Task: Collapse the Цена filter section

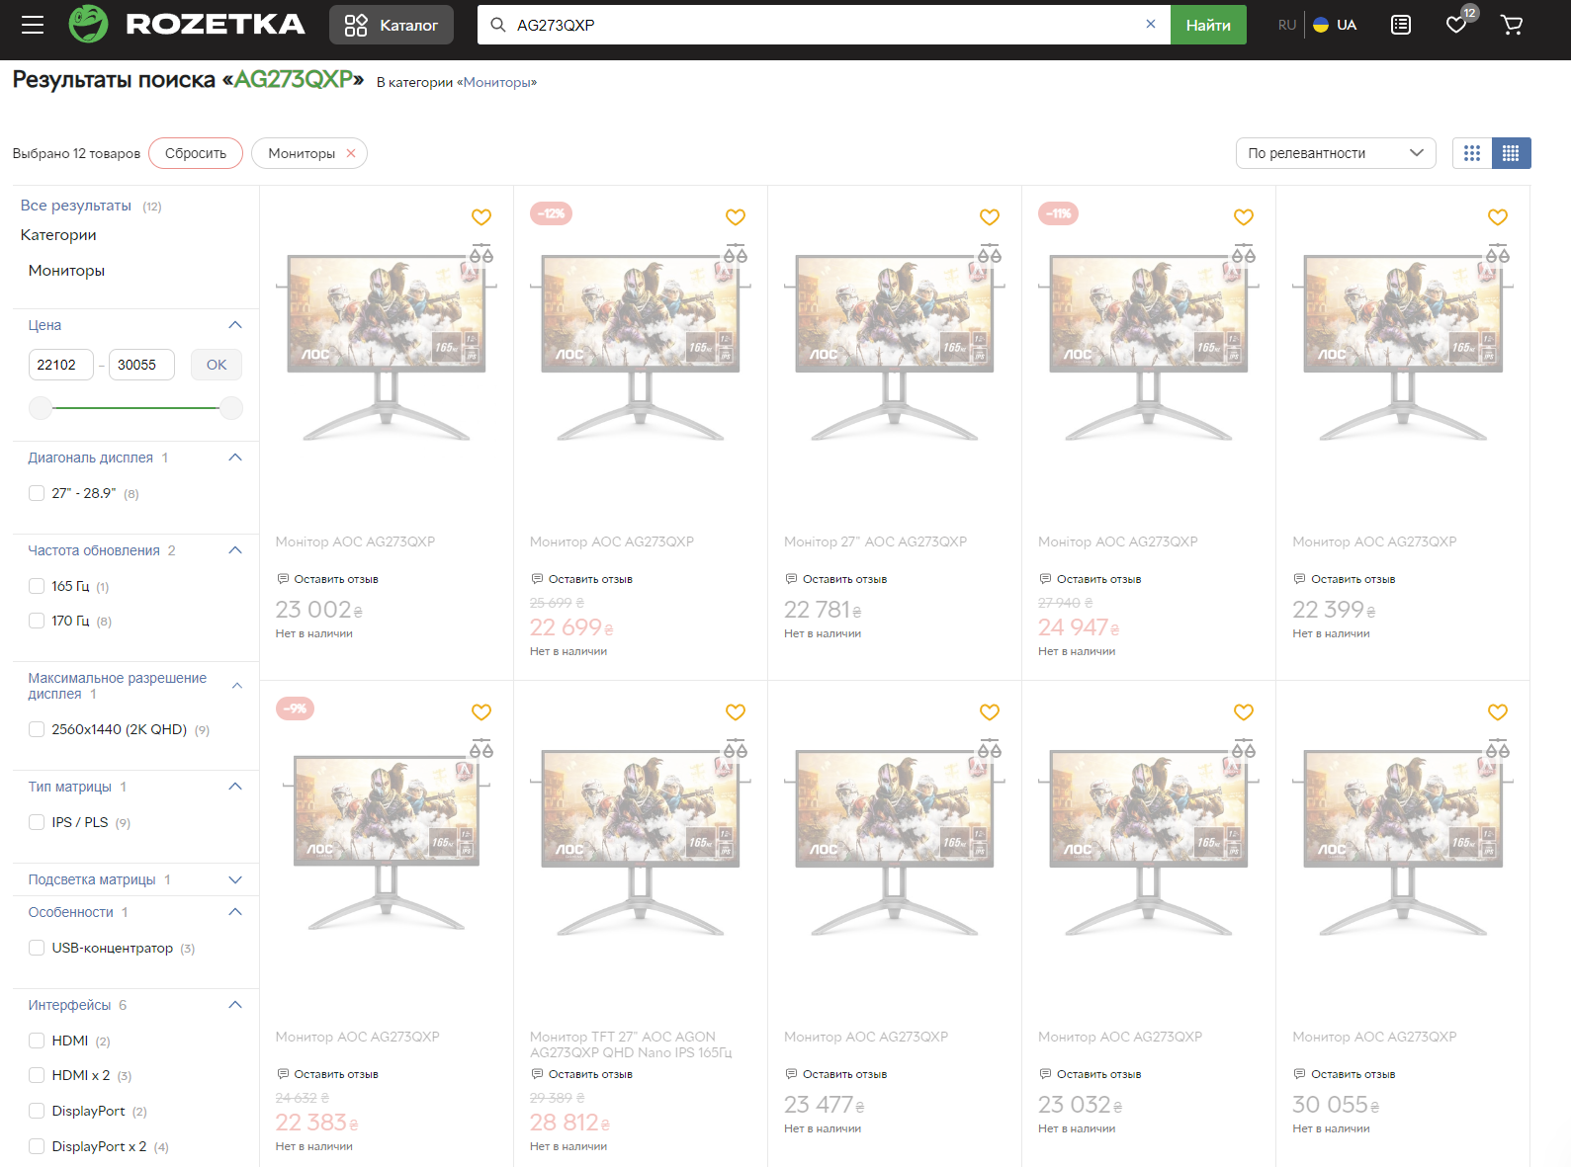Action: coord(235,325)
